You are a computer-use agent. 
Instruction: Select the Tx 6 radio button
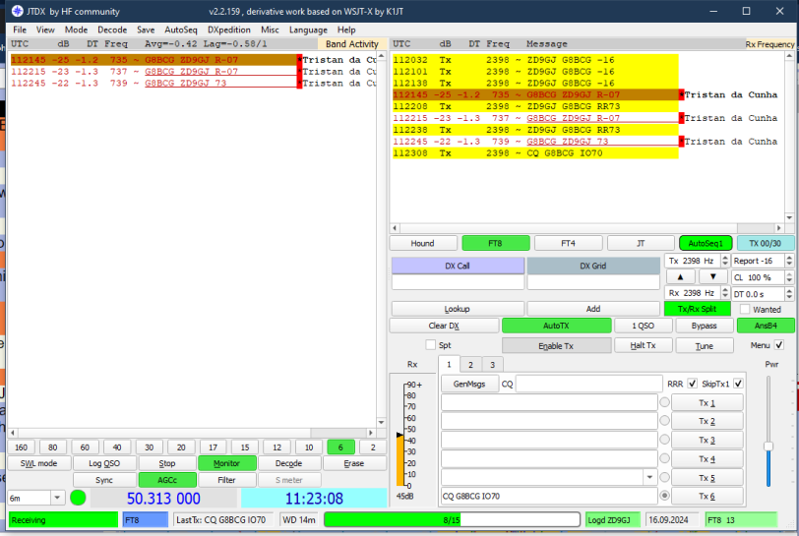pos(664,496)
